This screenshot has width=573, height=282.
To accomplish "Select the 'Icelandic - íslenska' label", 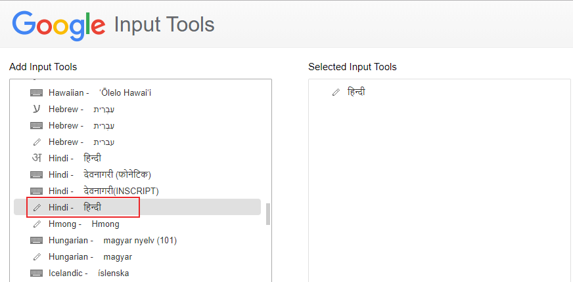I will click(89, 273).
